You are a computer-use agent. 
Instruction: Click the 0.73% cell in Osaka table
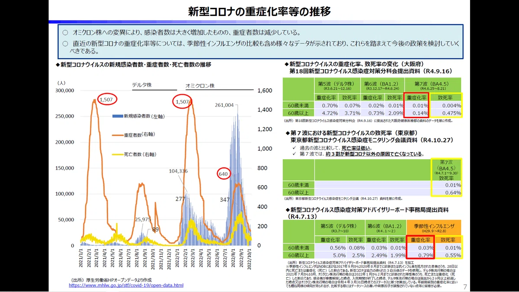point(372,113)
